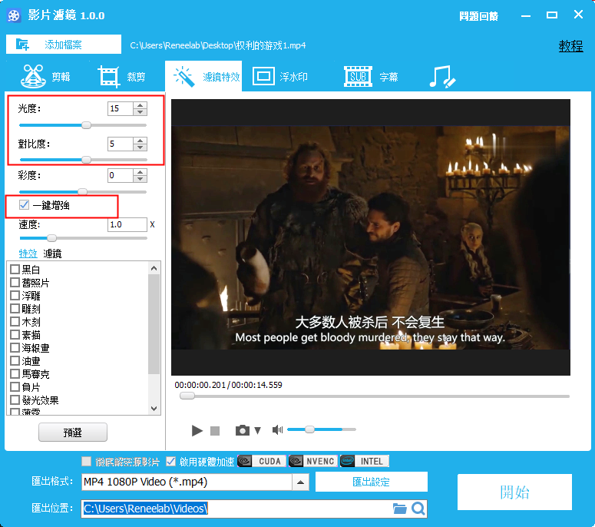This screenshot has width=595, height=527.
Task: Take a snapshot with camera icon
Action: (243, 430)
